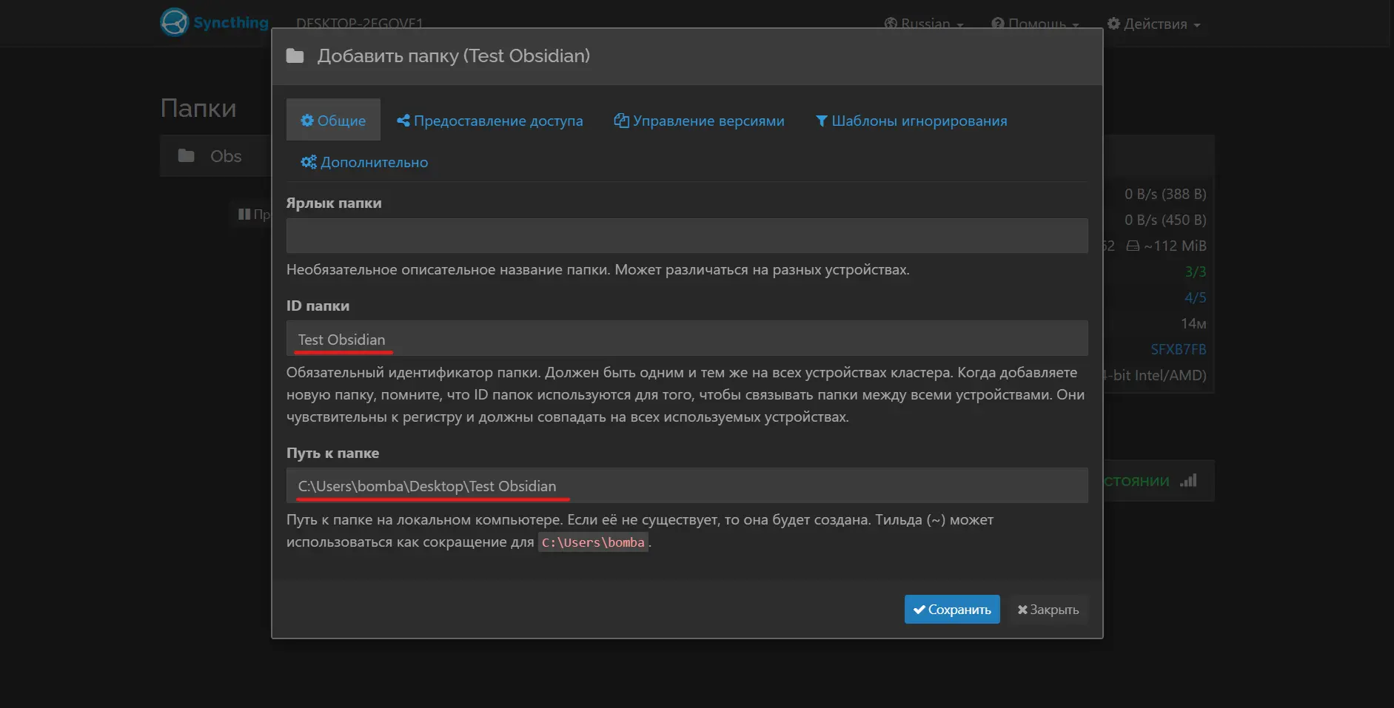This screenshot has height=708, width=1394.
Task: Click the SFXB7FB link
Action: coord(1179,349)
